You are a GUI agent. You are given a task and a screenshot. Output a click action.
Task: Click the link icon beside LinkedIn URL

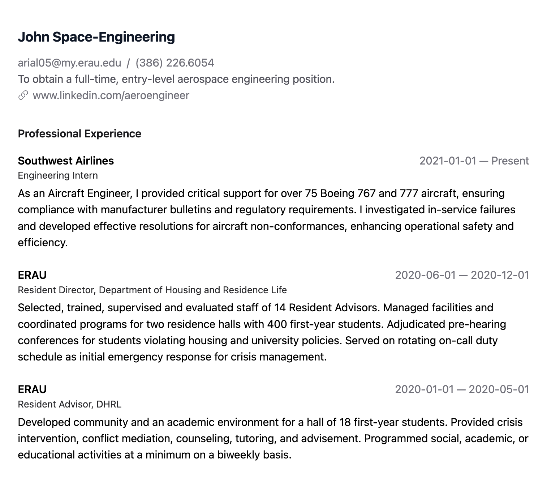coord(23,95)
